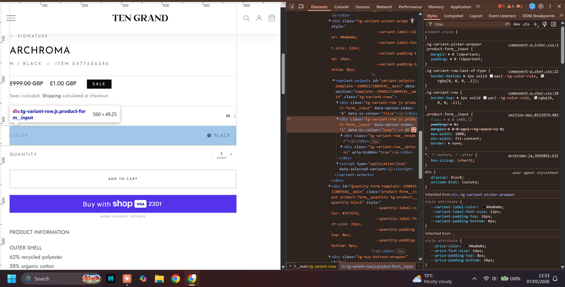Click the orange issues count badge
Screen dimensions: 565x287
520,6
